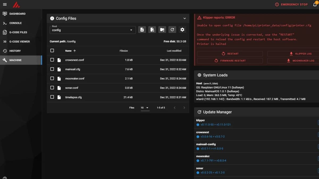Viewport: 319px width, 179px height.
Task: Click the System Loads chip icon
Action: [199, 75]
